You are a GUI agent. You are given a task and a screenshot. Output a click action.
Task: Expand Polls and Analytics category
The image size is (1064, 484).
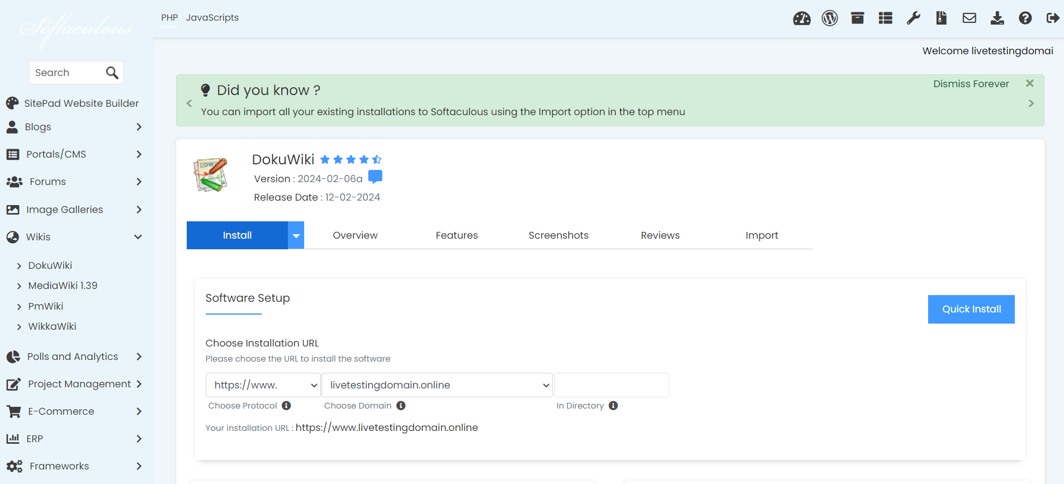(74, 357)
